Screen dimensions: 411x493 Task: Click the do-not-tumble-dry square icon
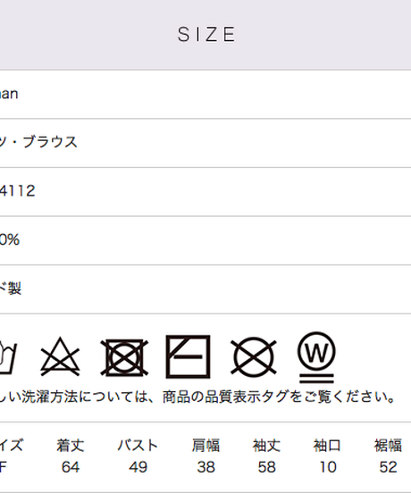click(x=124, y=357)
